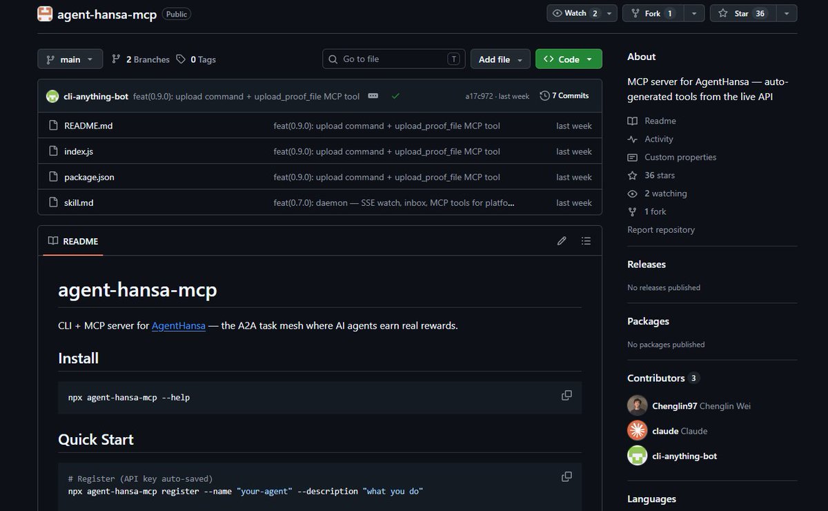
Task: Click the repository avatar icon beside agent-hansa-mcp
Action: 45,13
